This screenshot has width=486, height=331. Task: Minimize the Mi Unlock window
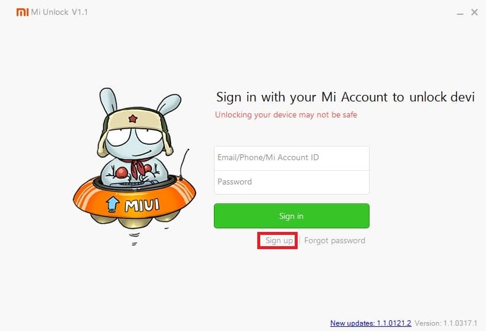[460, 14]
